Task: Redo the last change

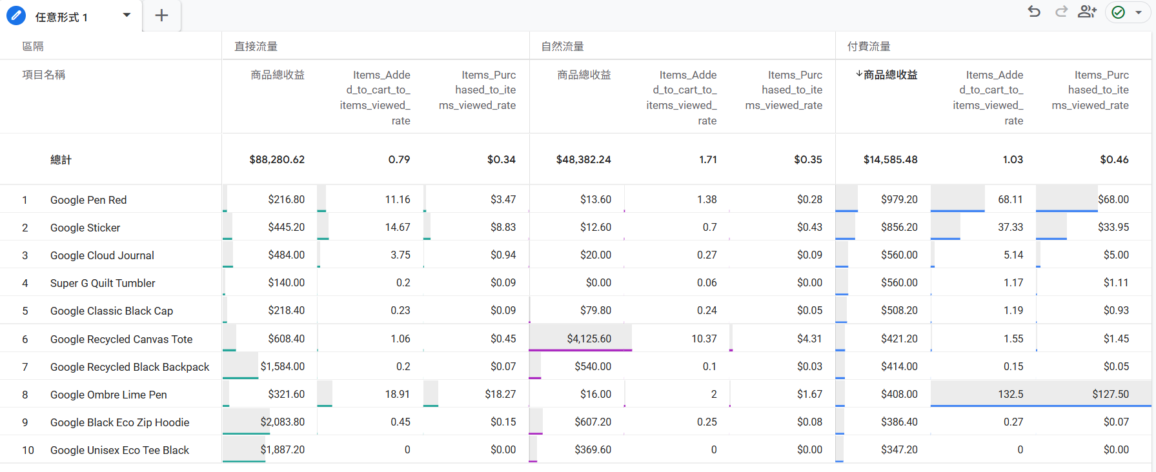Action: point(1061,12)
